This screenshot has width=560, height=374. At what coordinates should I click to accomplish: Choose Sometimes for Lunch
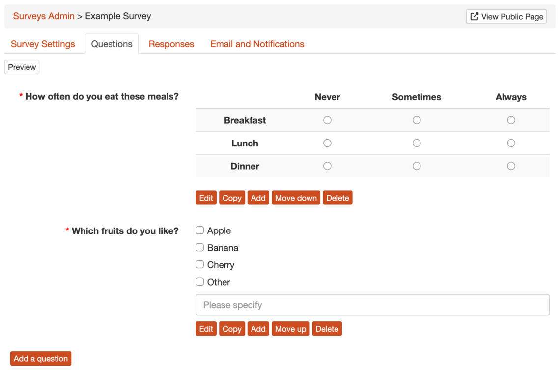(x=417, y=143)
